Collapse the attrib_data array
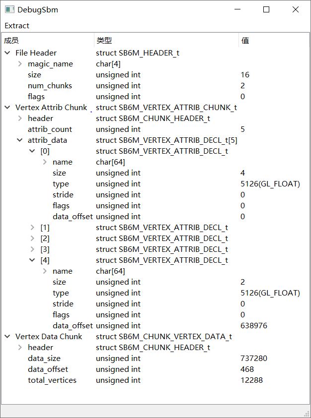The height and width of the screenshot is (418, 311). [20, 140]
